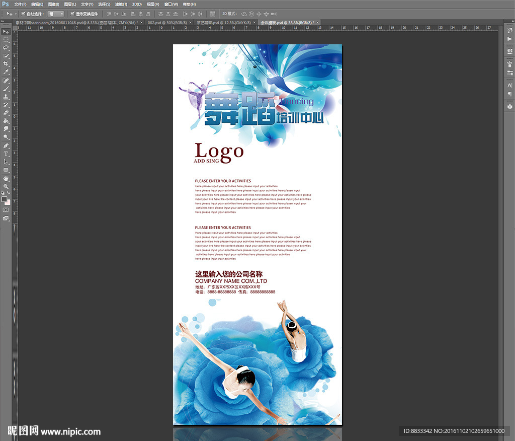The height and width of the screenshot is (441, 515).
Task: Select the History Brush tool
Action: tap(6, 105)
